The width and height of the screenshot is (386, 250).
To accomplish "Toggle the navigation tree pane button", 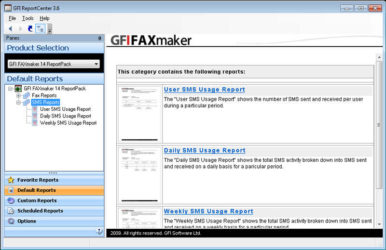I will coord(41,29).
